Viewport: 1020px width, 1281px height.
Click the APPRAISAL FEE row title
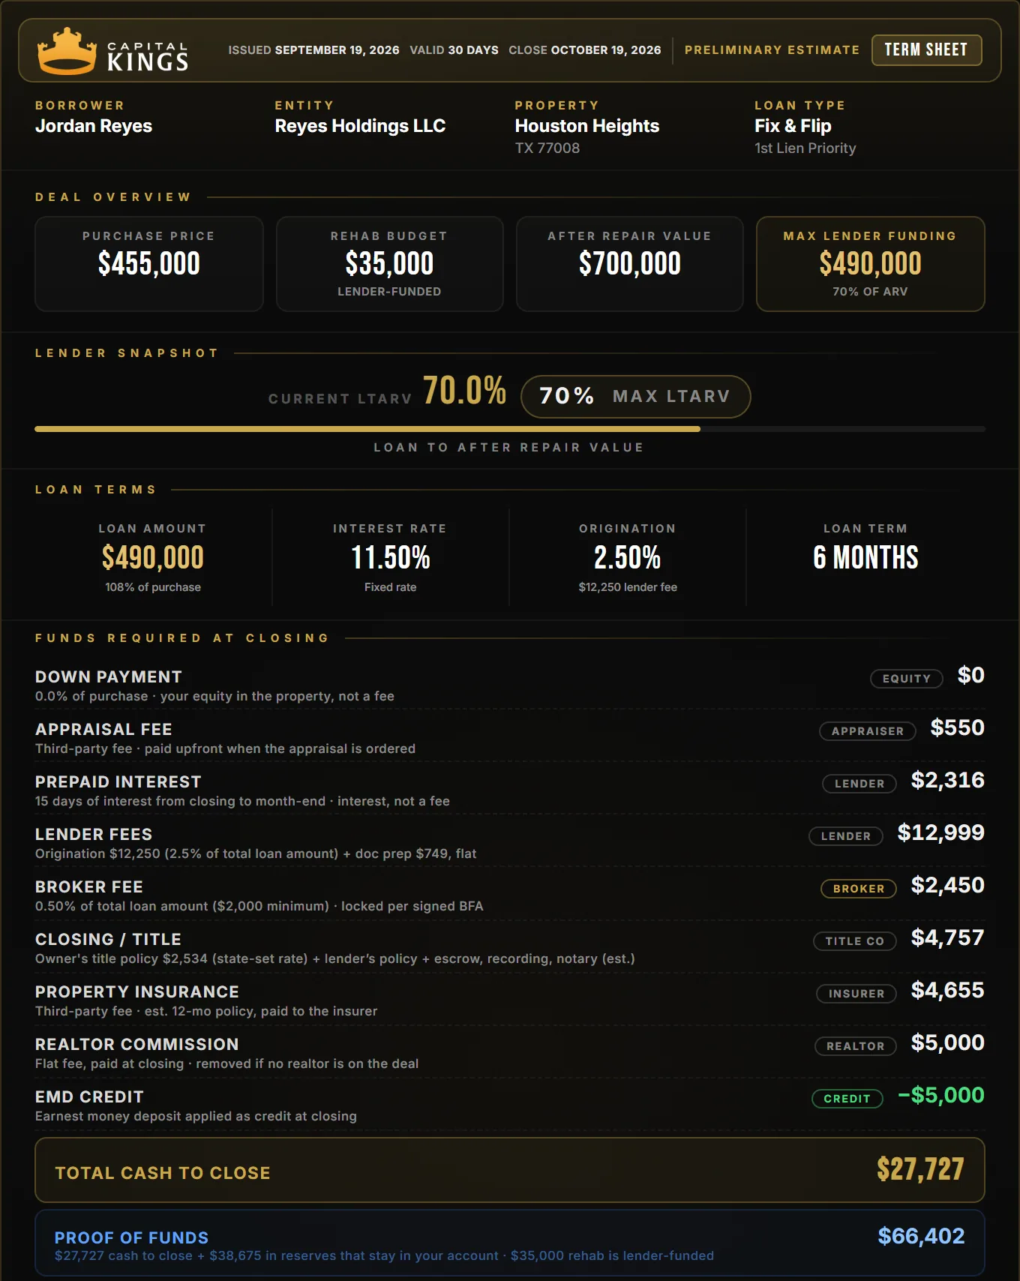103,730
